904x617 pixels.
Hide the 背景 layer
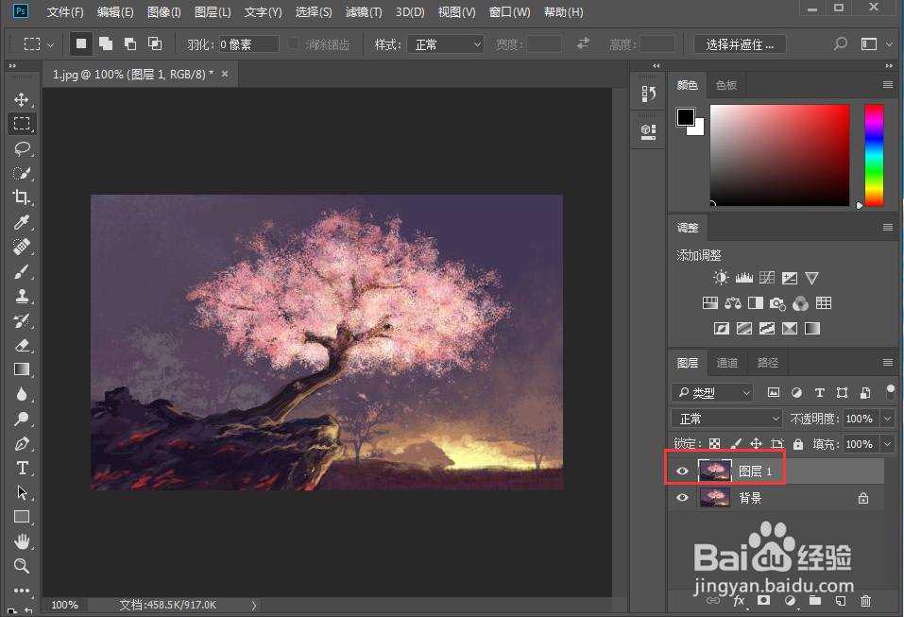[682, 497]
